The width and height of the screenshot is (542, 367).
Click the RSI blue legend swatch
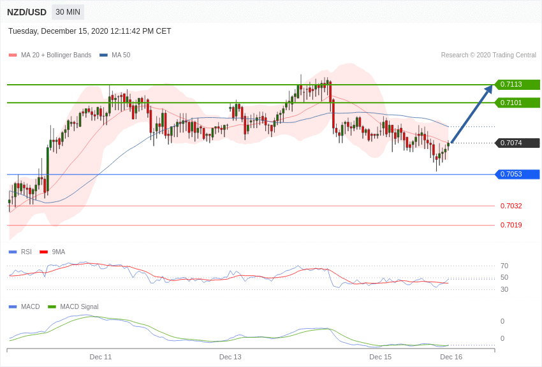pos(13,252)
